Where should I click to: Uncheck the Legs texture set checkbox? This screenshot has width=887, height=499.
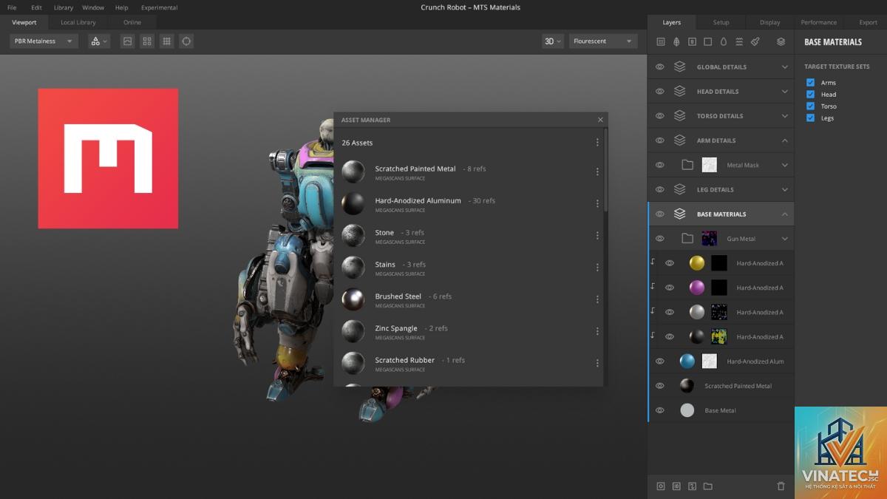point(811,118)
